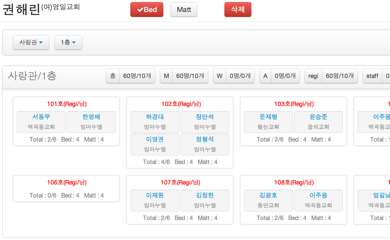Click the W 0명/0개 summary badge
Viewport: 390px width, 240px height.
(x=234, y=76)
